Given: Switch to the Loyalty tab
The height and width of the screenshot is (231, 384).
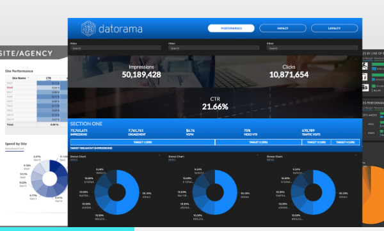Looking at the screenshot, I should click(334, 28).
